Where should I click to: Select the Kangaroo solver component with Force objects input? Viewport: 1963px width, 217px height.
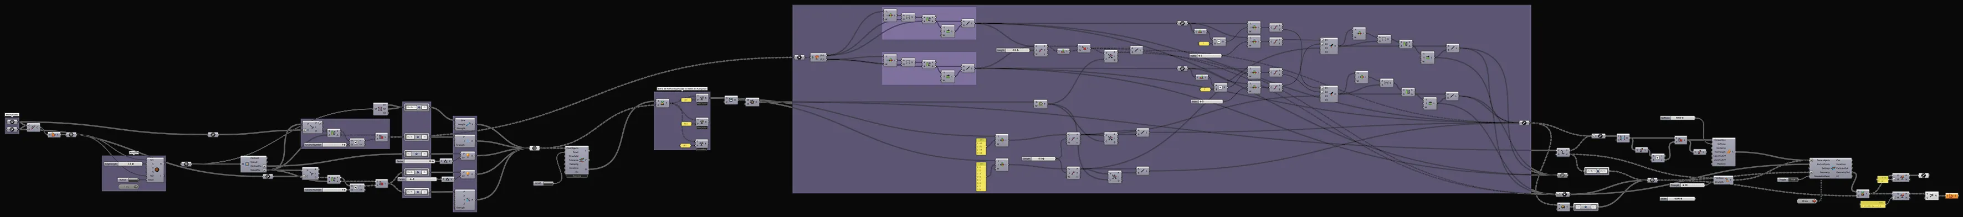[x=1831, y=168]
